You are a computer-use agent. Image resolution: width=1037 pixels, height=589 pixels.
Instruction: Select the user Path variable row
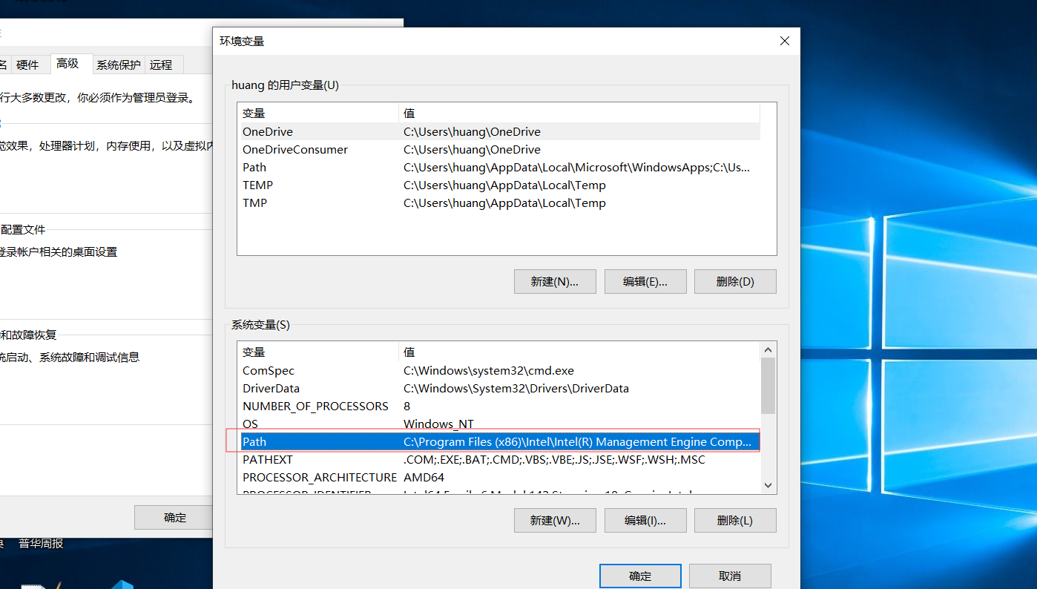pos(498,168)
